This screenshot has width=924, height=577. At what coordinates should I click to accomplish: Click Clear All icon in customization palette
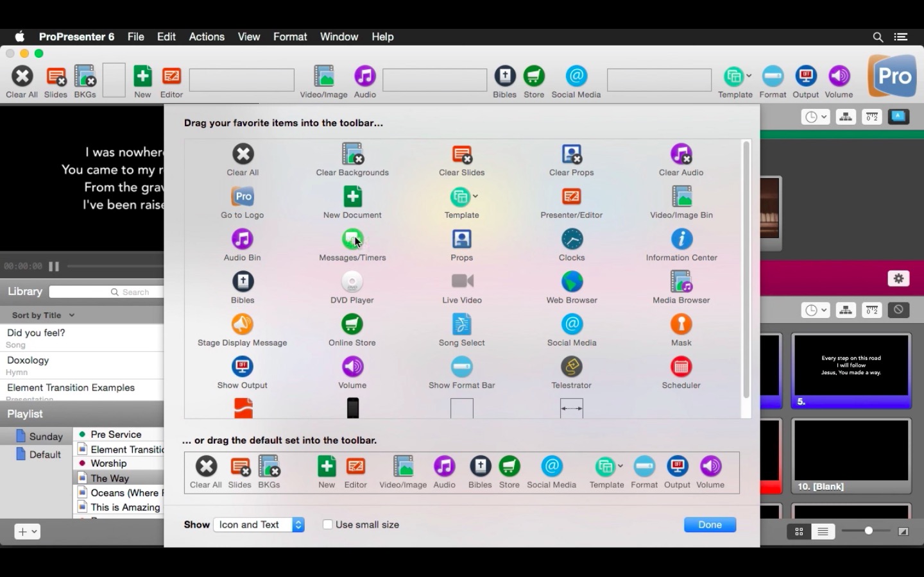(x=243, y=154)
